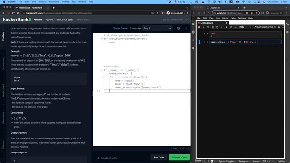Click the HackerRank logo
This screenshot has height=163, width=290.
[x=17, y=19]
